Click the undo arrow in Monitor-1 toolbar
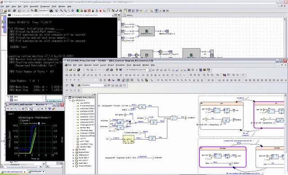The height and width of the screenshot is (175, 288). [x=8, y=109]
